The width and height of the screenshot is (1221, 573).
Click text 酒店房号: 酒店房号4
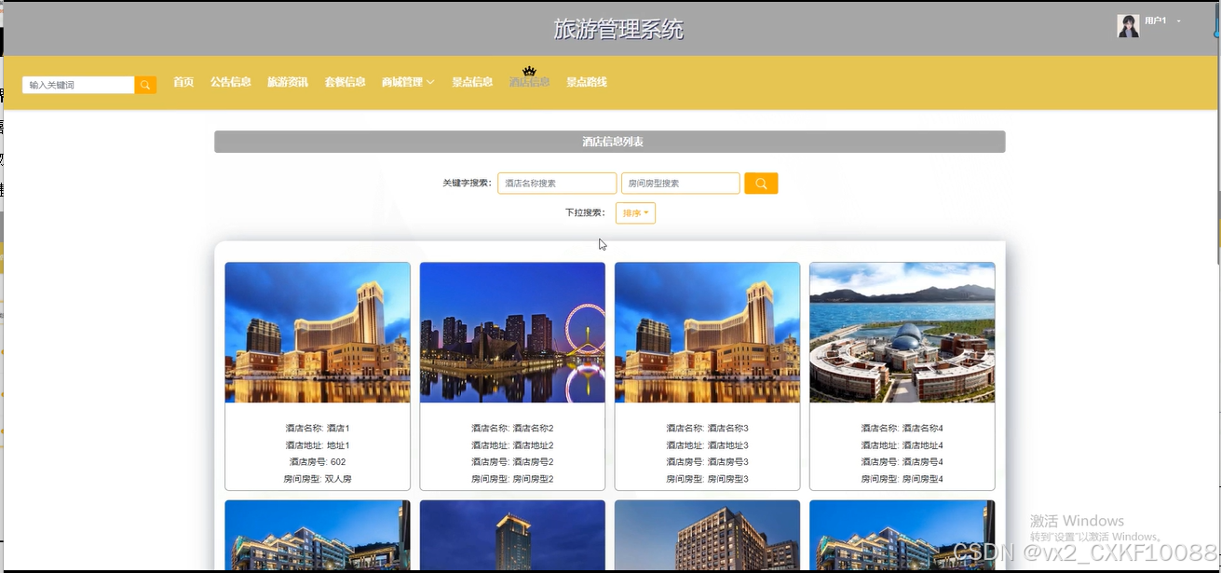coord(902,462)
